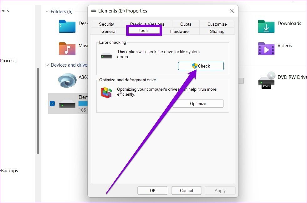Select the Tools tab
Viewport: 307px width, 203px height.
[143, 31]
